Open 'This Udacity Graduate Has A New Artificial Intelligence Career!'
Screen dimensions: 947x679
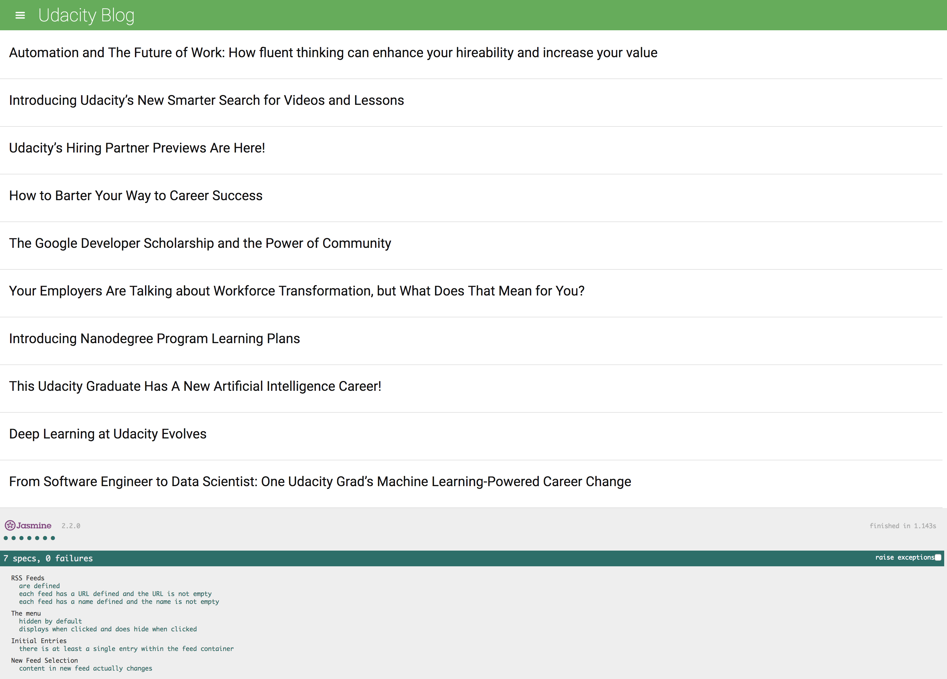click(195, 386)
